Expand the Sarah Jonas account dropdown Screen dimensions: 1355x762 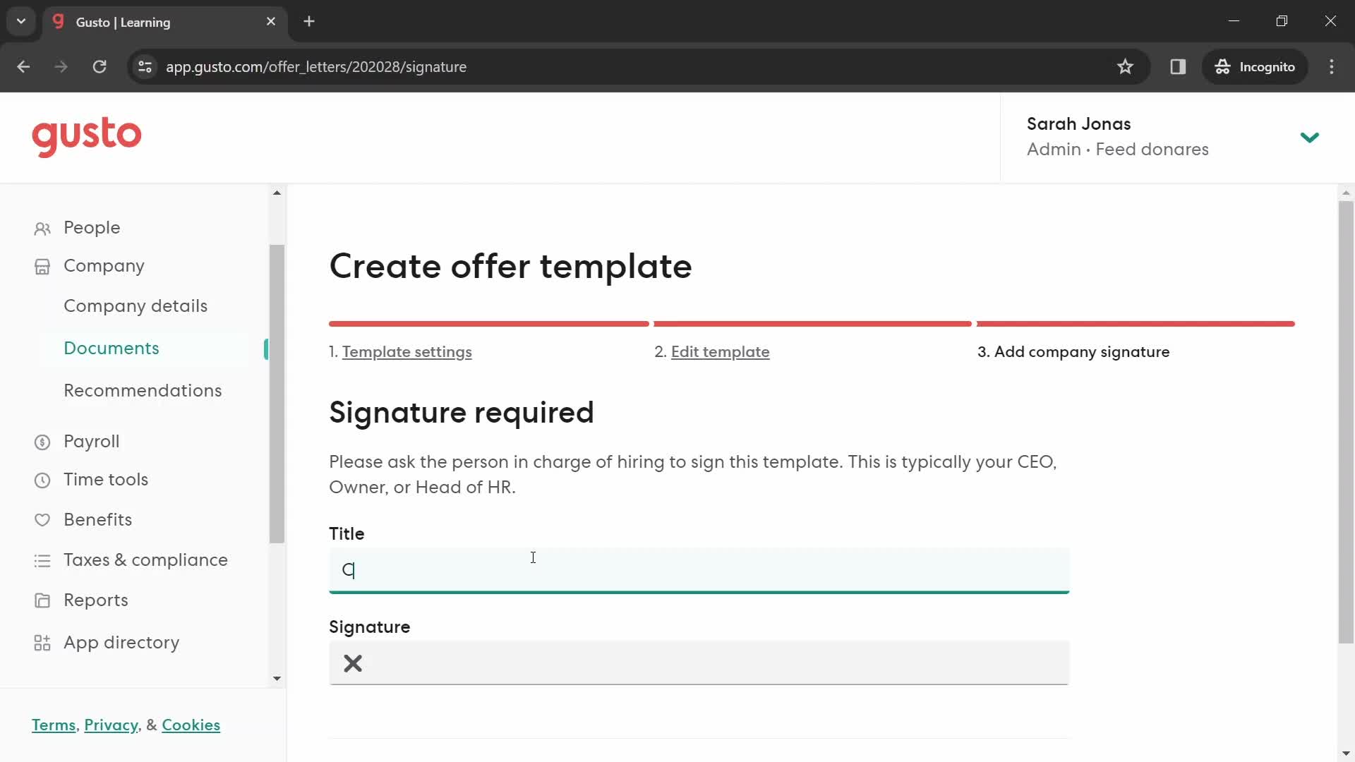[x=1309, y=137]
